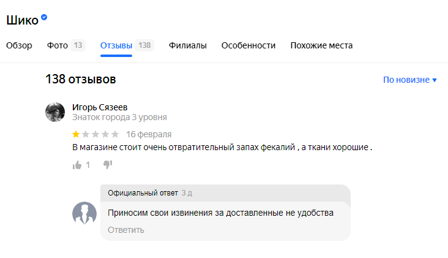
Task: Click the blue verified badge next to Шико
Action: tap(44, 17)
